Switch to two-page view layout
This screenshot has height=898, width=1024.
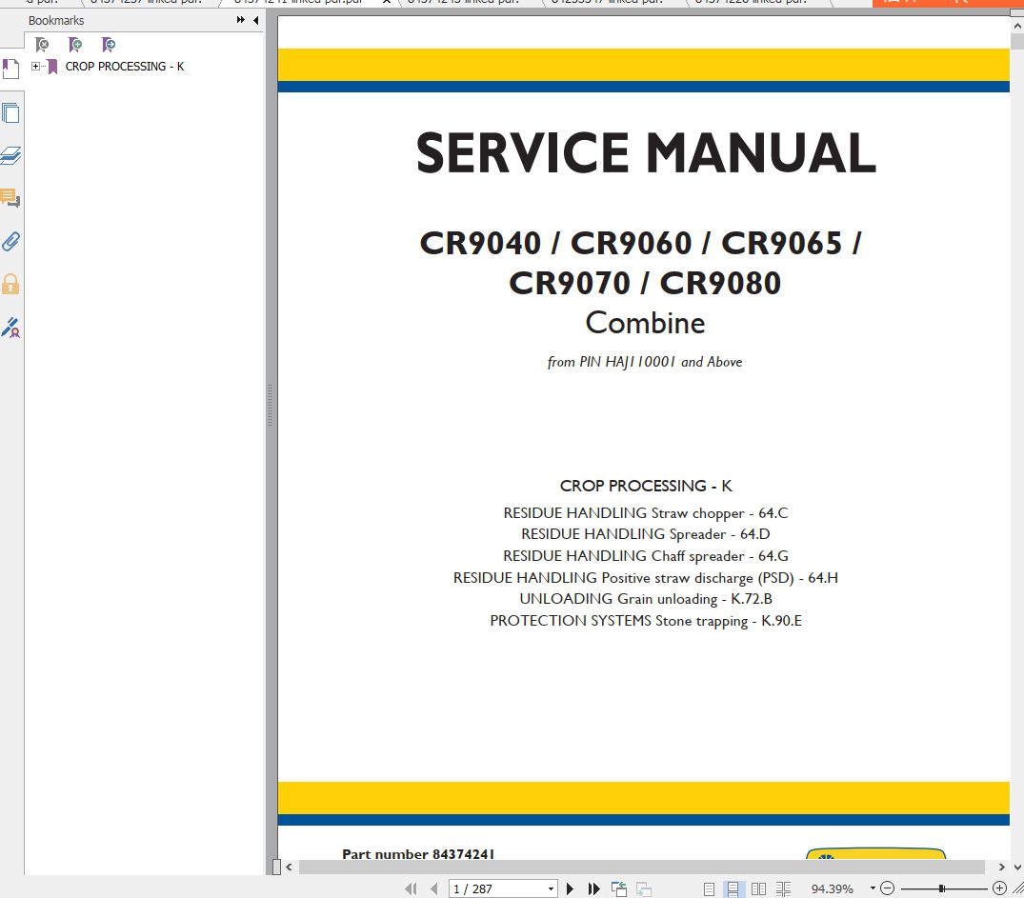(757, 888)
